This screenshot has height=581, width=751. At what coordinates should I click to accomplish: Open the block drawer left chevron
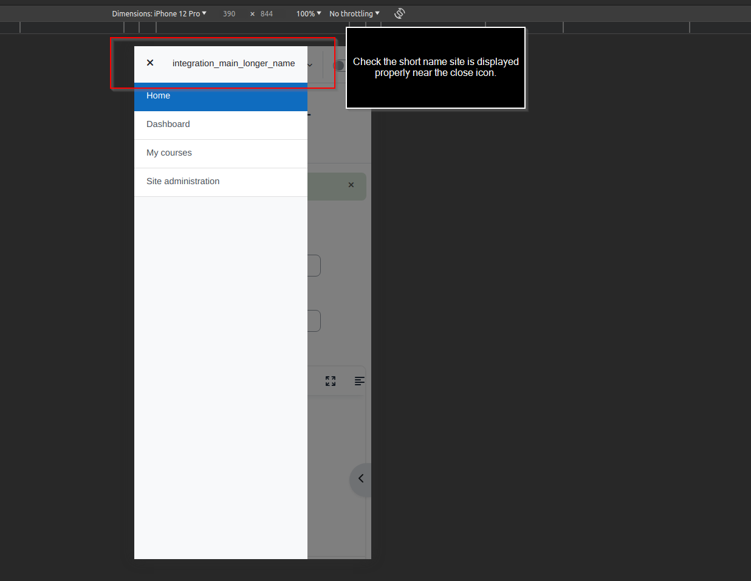click(x=361, y=478)
